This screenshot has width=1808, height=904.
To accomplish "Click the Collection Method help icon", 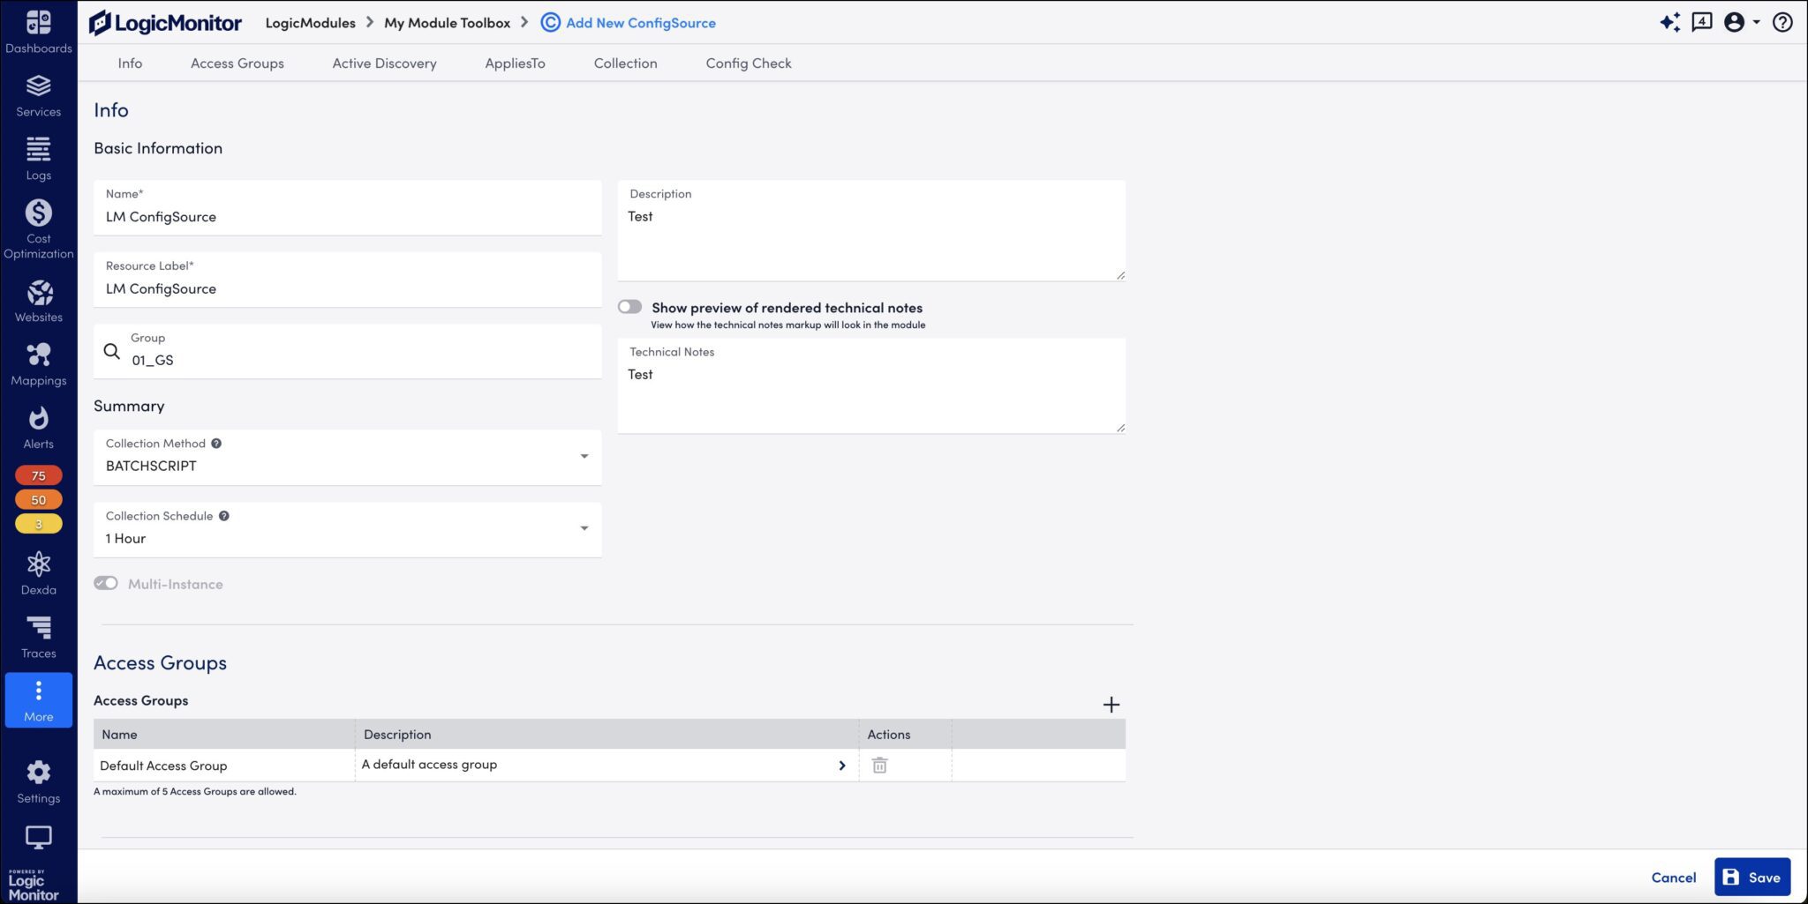I will [x=216, y=444].
